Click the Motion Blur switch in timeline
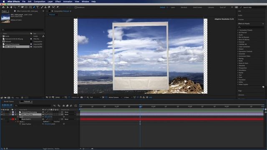Viewport: 267px width, 150px height. (x=71, y=106)
